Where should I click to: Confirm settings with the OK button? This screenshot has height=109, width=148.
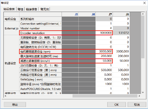point(116,105)
